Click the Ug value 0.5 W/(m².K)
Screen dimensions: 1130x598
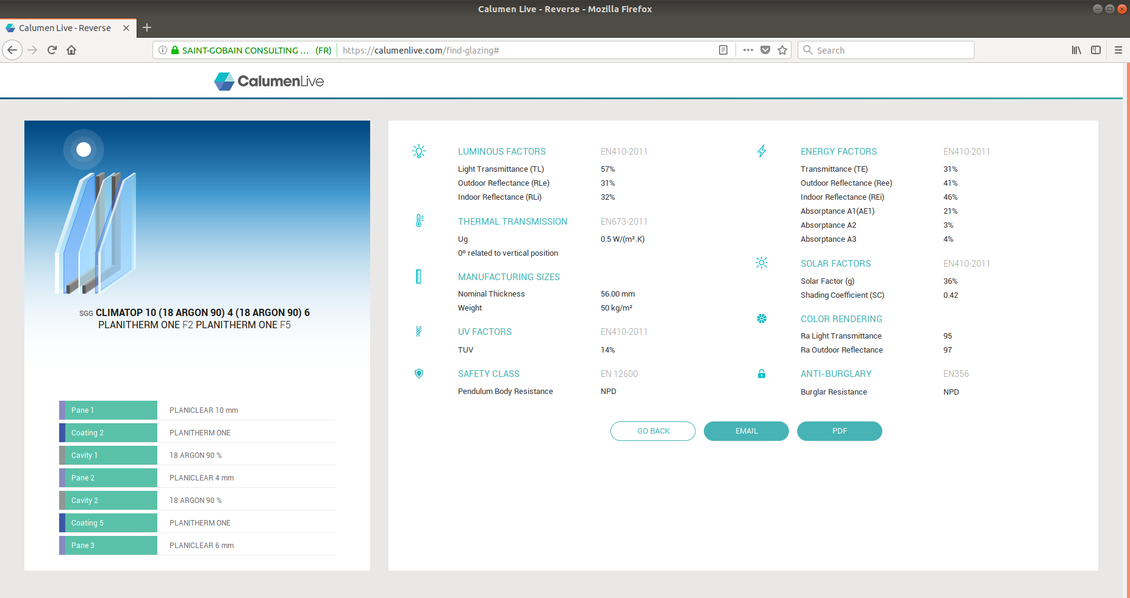pyautogui.click(x=623, y=239)
